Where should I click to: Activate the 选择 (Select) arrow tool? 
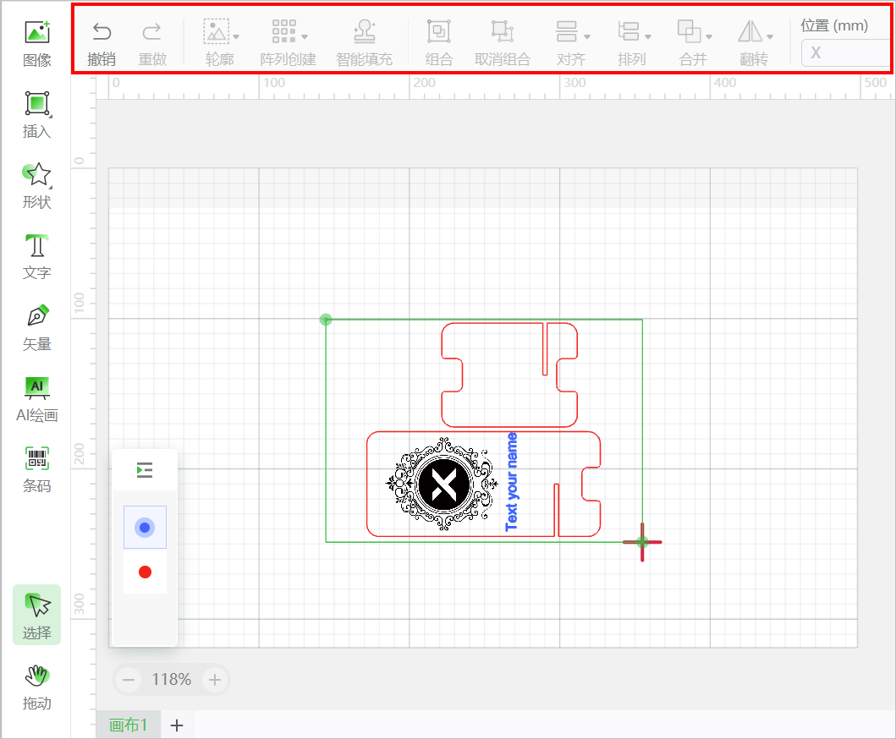click(37, 615)
